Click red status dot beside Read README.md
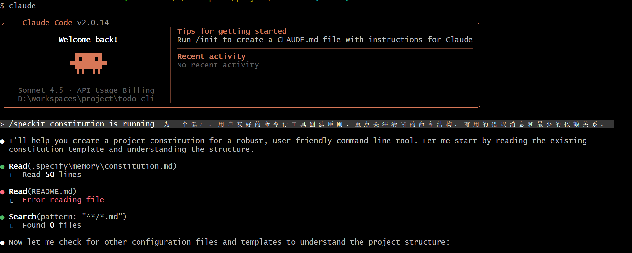632x253 pixels. point(3,192)
